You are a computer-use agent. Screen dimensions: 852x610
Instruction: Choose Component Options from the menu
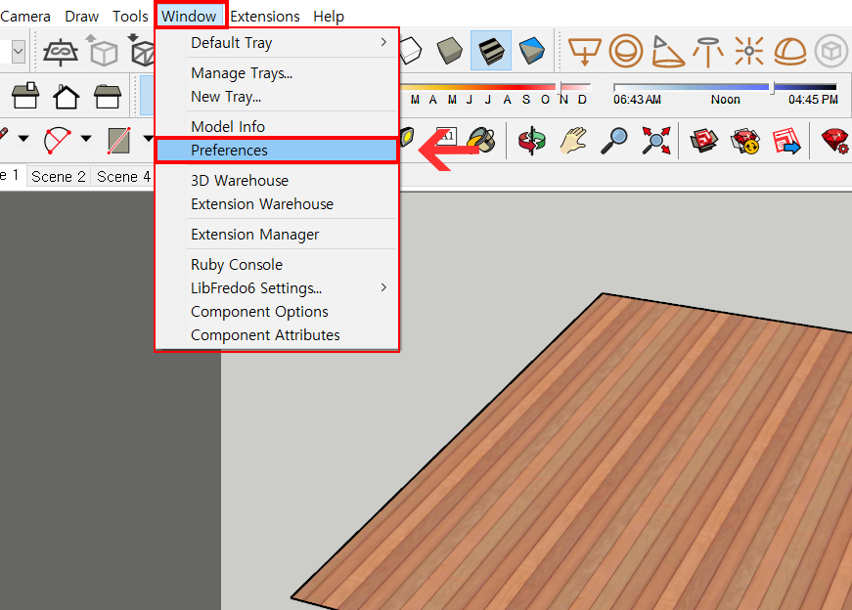pos(277,312)
